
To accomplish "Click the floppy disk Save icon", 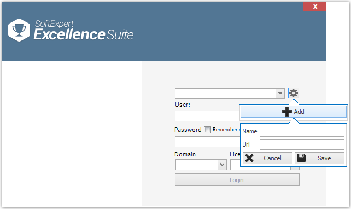I will (301, 158).
